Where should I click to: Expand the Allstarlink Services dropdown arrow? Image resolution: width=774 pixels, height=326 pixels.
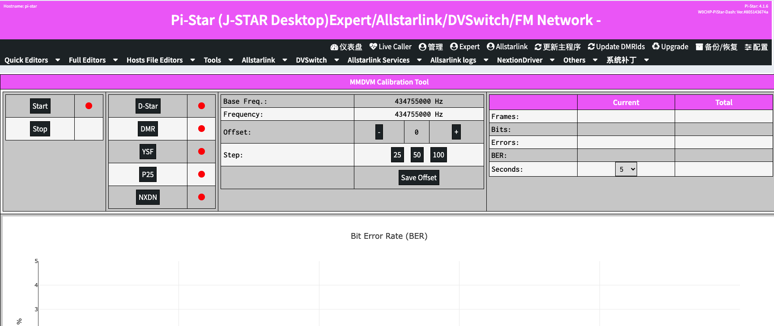419,60
